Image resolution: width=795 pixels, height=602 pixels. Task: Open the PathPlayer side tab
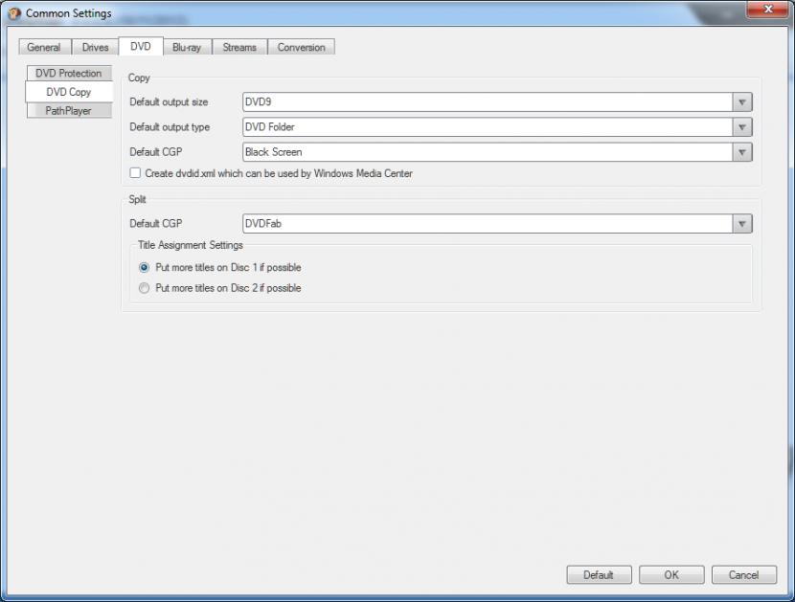tap(69, 110)
